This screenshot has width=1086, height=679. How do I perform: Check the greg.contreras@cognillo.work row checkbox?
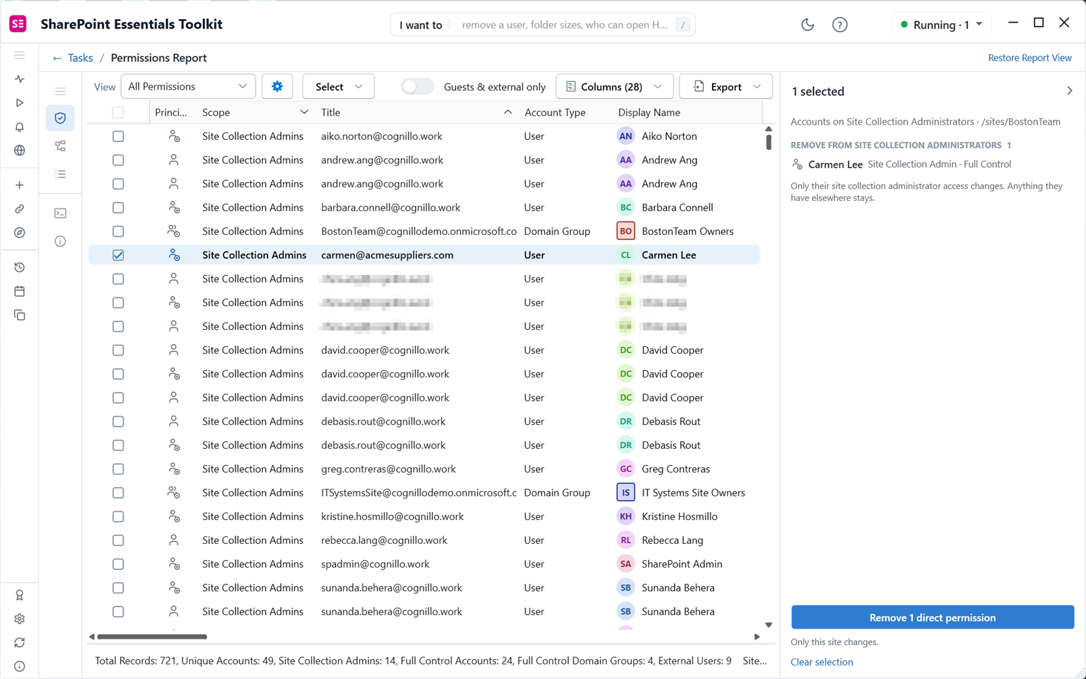(x=118, y=469)
